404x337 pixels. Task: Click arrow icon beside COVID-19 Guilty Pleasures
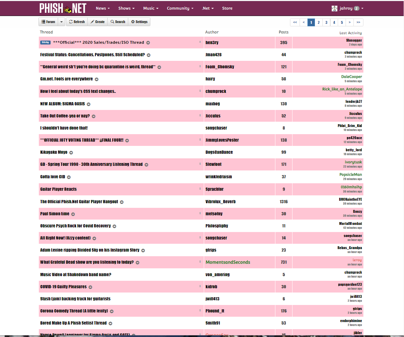point(90,287)
